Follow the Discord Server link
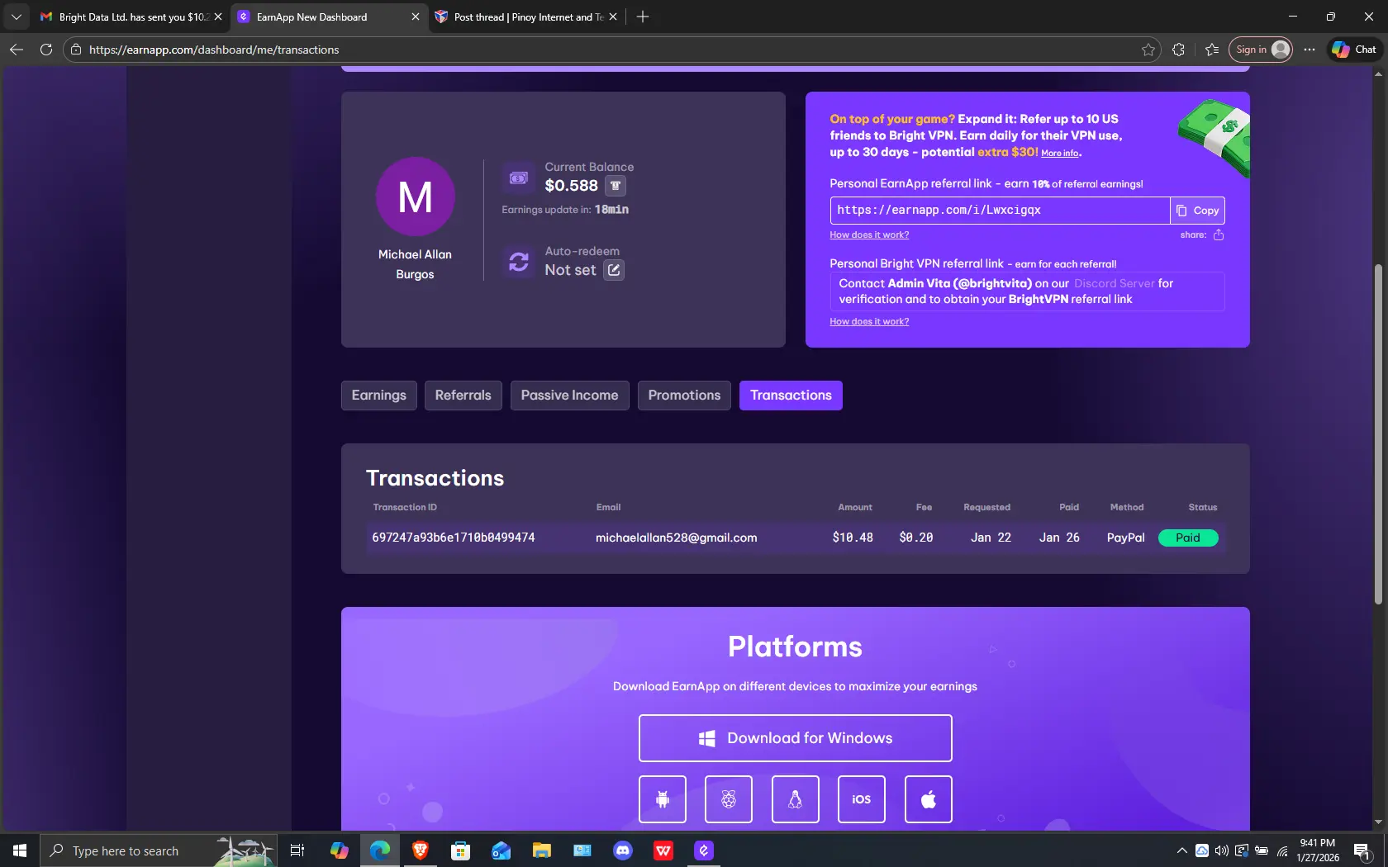 (x=1115, y=283)
